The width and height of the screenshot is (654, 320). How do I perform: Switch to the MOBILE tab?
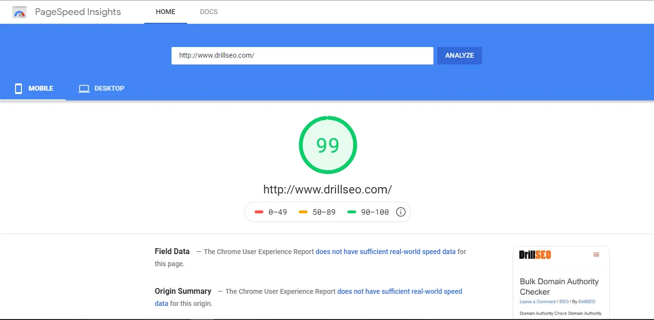coord(33,88)
